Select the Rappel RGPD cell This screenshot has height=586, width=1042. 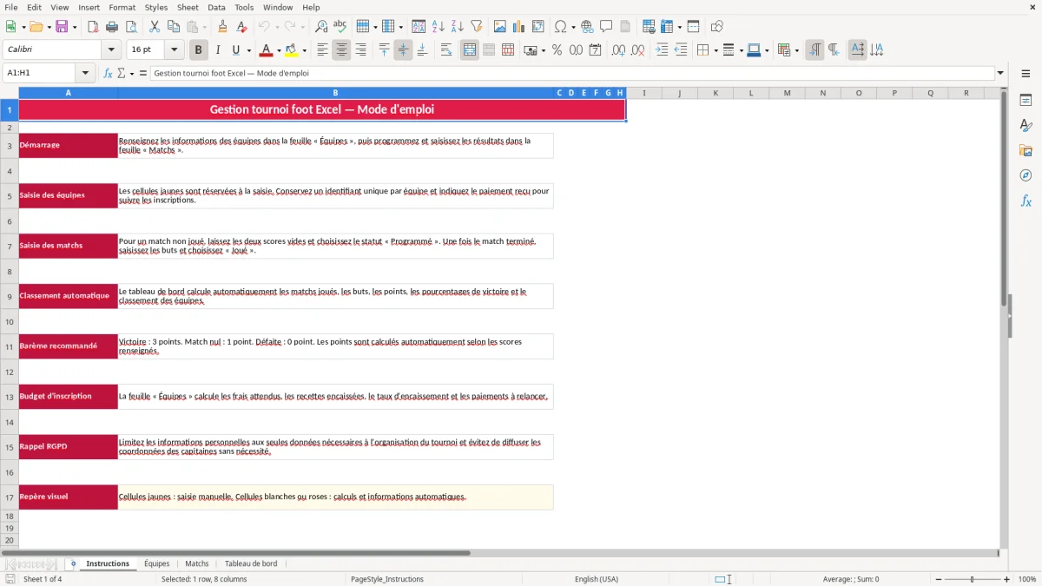pyautogui.click(x=68, y=446)
